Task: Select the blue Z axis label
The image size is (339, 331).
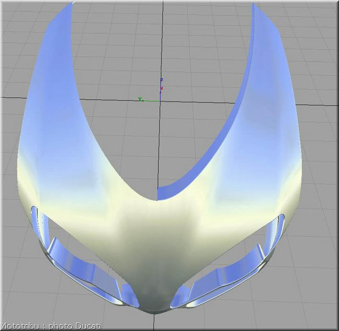Action: (x=162, y=80)
